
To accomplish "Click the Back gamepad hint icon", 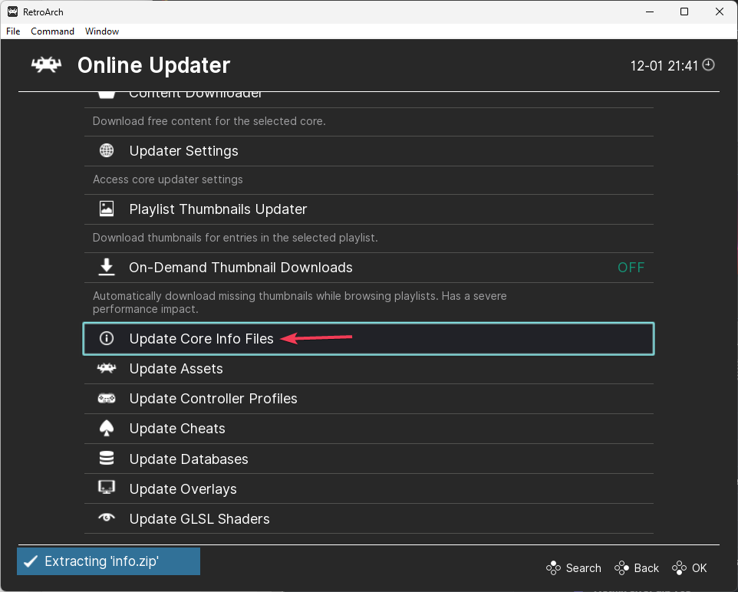I will pos(621,568).
